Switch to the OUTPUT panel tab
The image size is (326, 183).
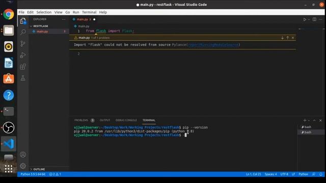pyautogui.click(x=105, y=120)
